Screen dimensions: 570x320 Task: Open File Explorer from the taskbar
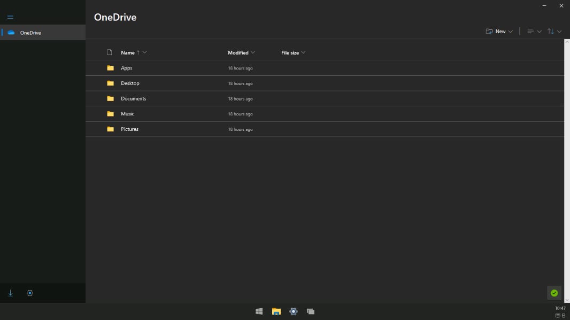276,311
